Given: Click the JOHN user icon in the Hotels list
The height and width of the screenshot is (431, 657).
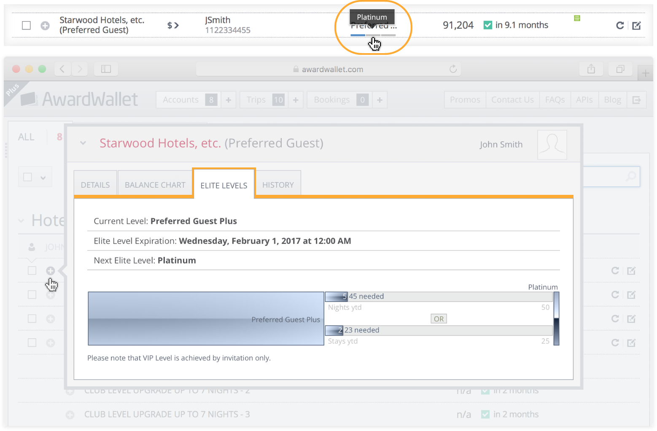Looking at the screenshot, I should 32,247.
